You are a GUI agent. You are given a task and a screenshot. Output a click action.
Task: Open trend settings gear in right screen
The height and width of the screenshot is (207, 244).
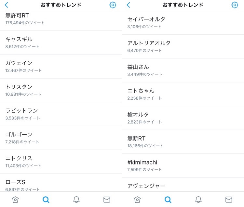point(235,5)
